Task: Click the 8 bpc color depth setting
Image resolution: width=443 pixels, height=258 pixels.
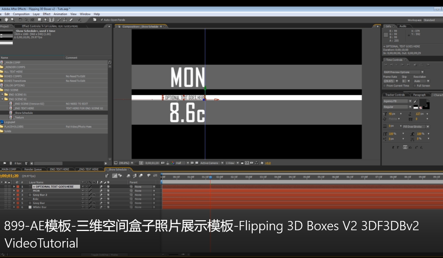Action: pos(18,163)
